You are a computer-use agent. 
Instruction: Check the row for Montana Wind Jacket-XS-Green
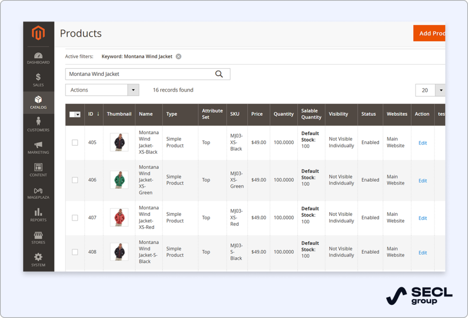[x=74, y=180]
